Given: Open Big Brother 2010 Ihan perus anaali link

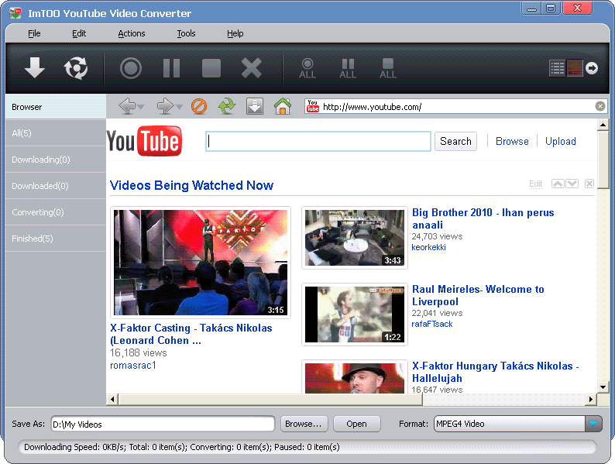Looking at the screenshot, I should (x=483, y=218).
